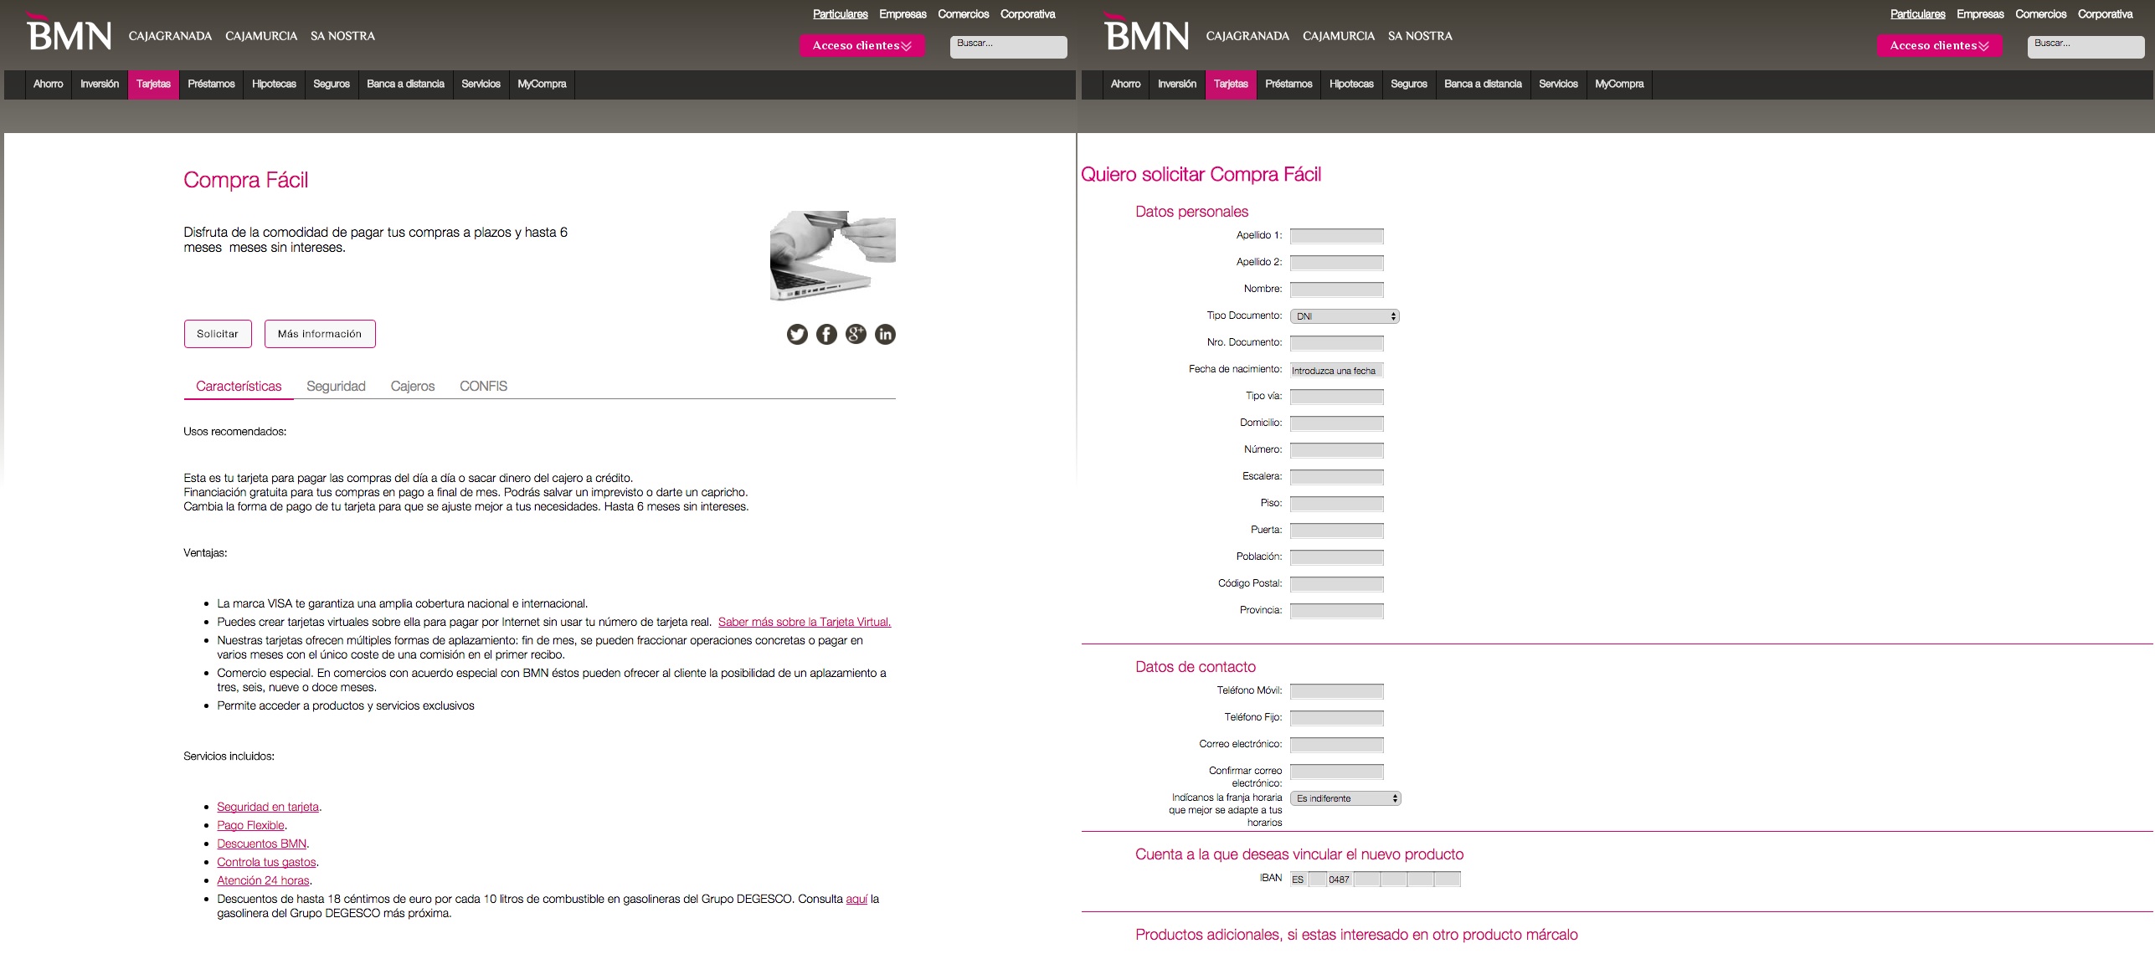Screen dimensions: 2155x954
Task: Click the Facebook share icon
Action: (826, 334)
